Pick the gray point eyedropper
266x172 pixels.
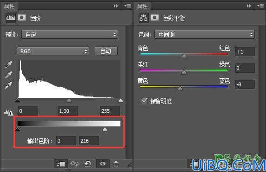(9, 75)
